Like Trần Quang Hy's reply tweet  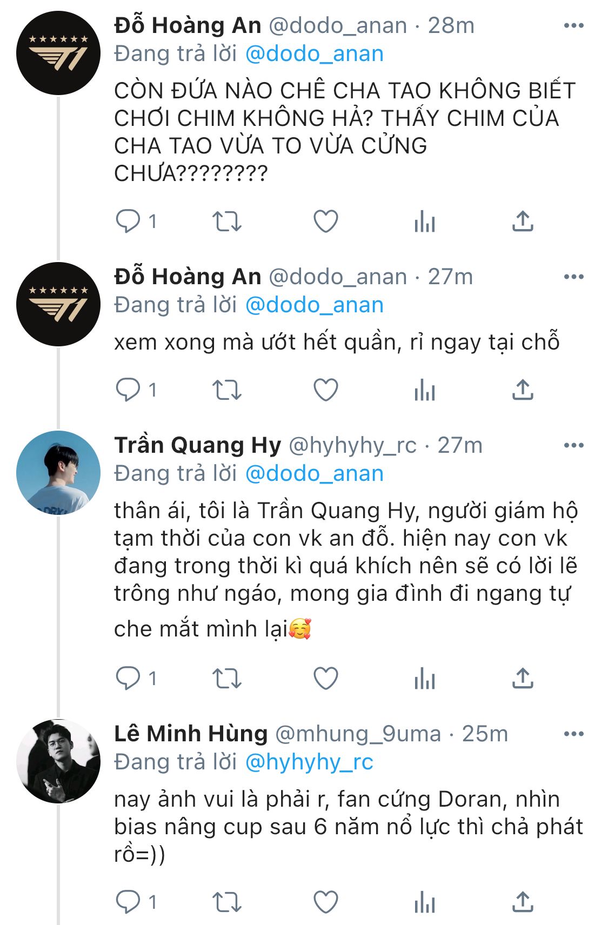pyautogui.click(x=326, y=679)
